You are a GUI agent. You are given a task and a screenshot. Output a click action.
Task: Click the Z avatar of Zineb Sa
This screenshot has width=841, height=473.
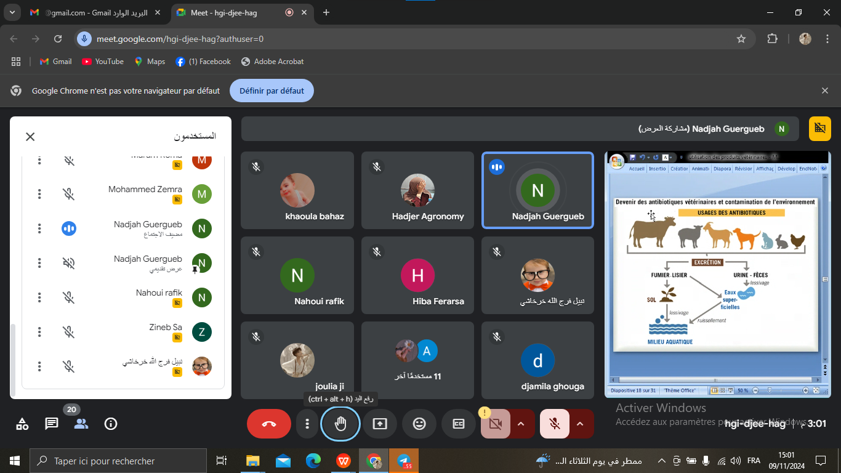pyautogui.click(x=202, y=332)
